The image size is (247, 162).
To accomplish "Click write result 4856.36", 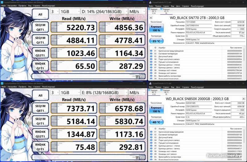I will 122,27.
